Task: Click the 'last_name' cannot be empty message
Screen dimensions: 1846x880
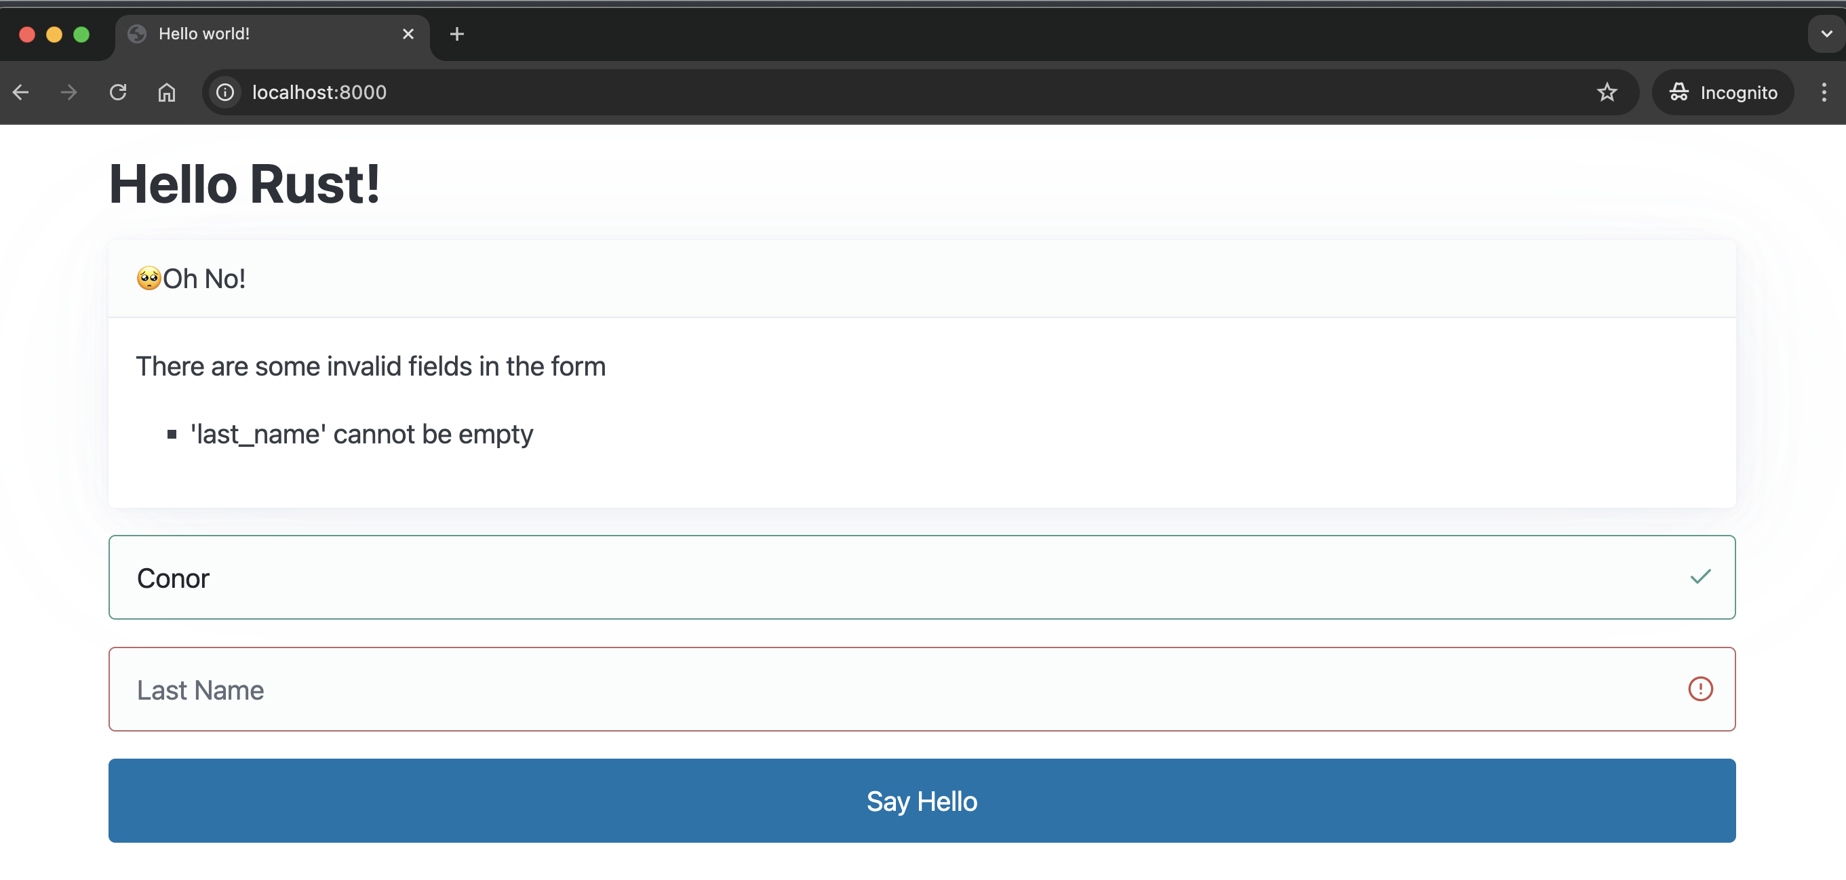Action: pos(361,435)
